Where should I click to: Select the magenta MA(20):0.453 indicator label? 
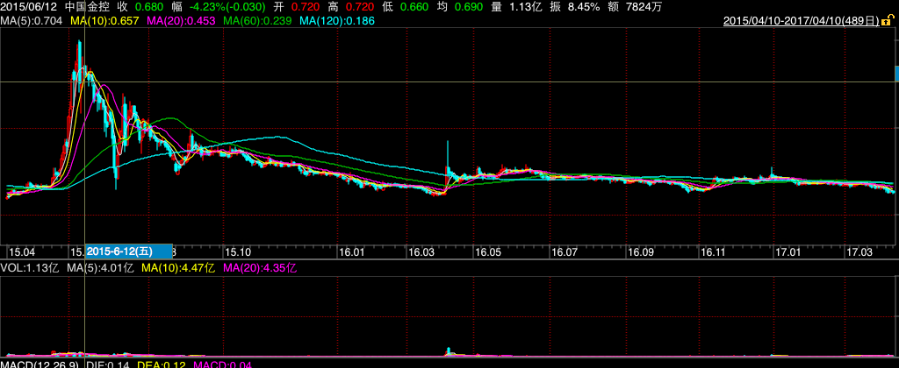tap(182, 21)
